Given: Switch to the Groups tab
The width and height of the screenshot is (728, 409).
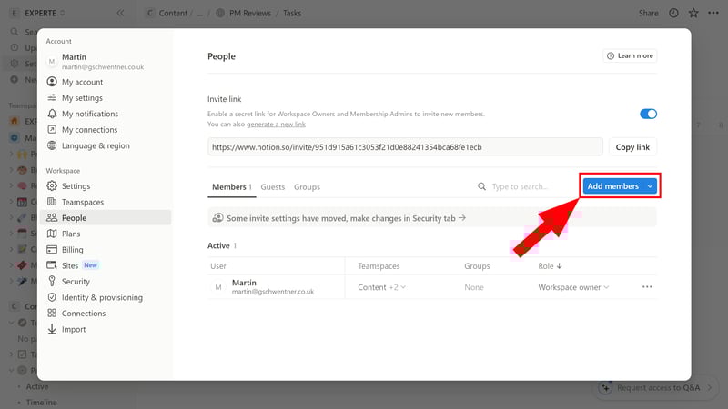Looking at the screenshot, I should click(307, 187).
